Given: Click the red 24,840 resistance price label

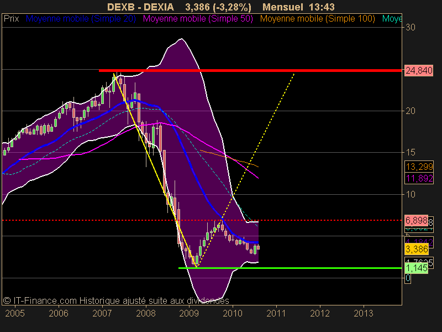Looking at the screenshot, I should pyautogui.click(x=419, y=70).
